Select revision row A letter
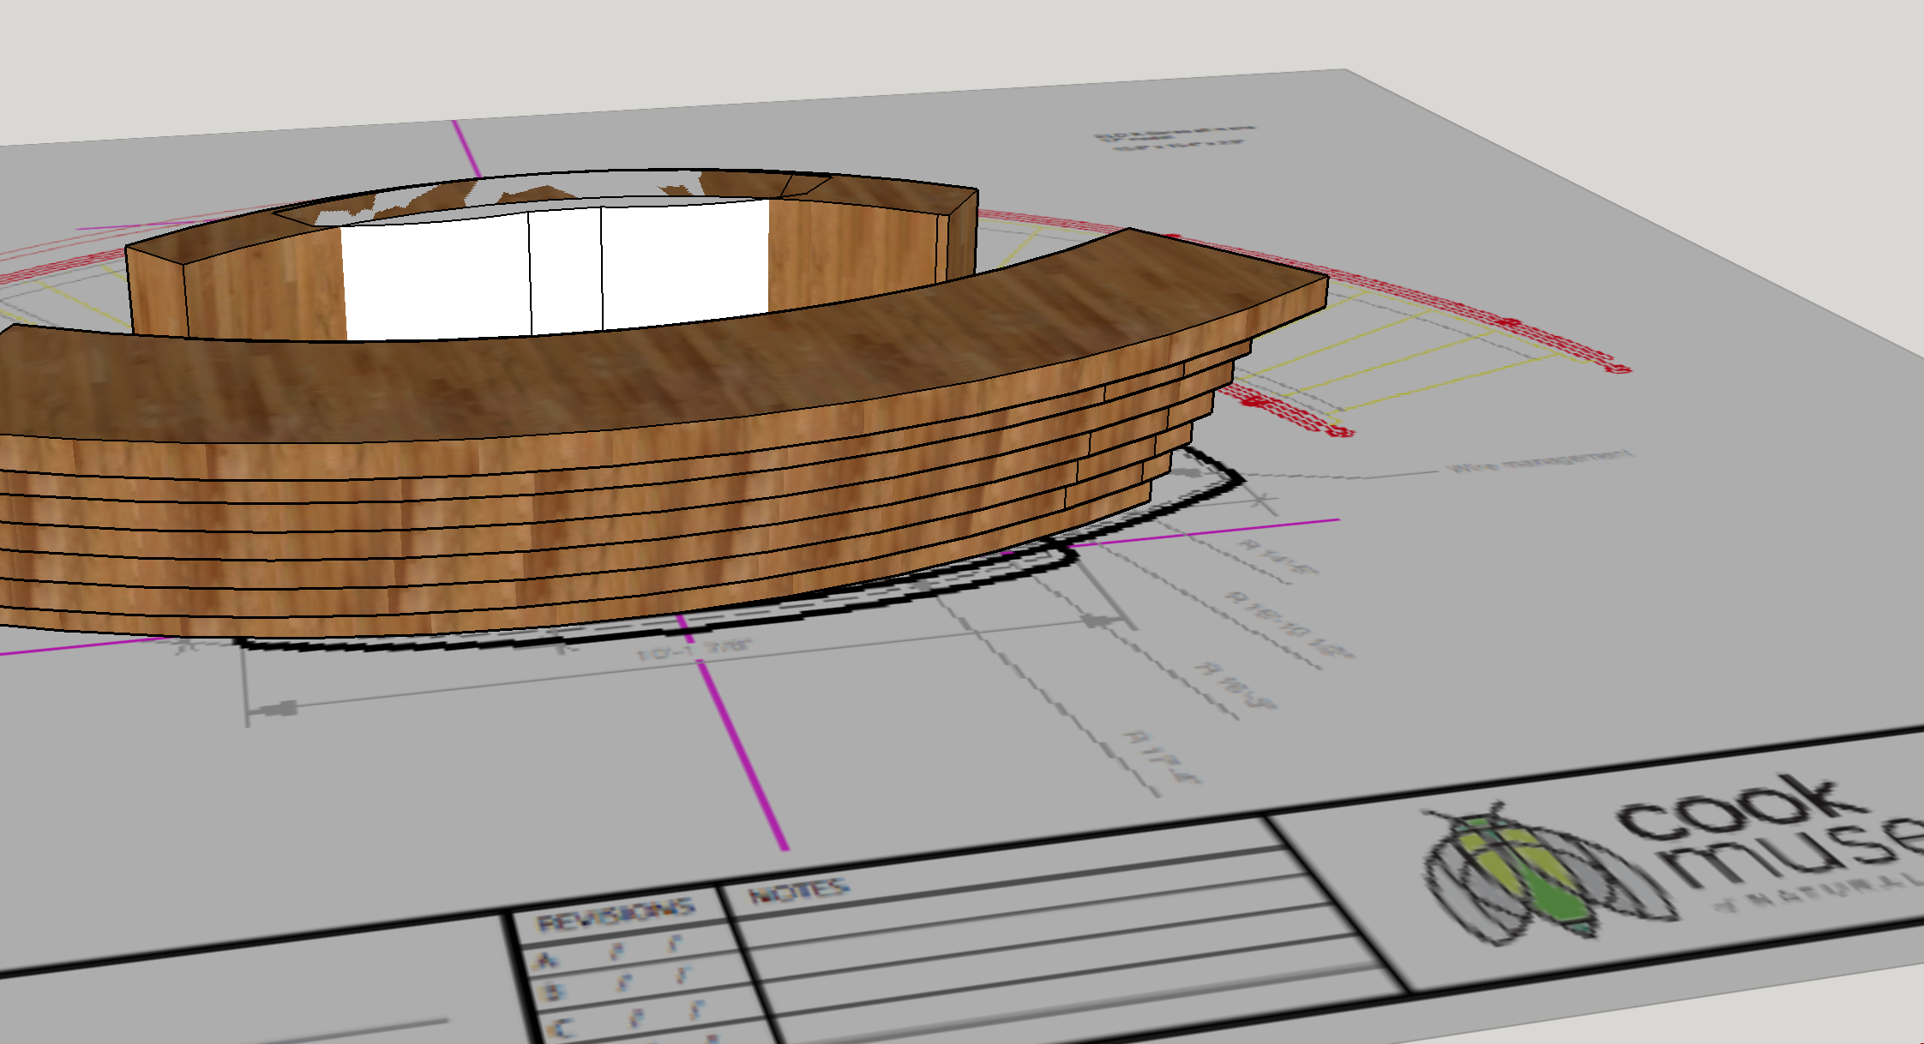1924x1044 pixels. (x=546, y=960)
